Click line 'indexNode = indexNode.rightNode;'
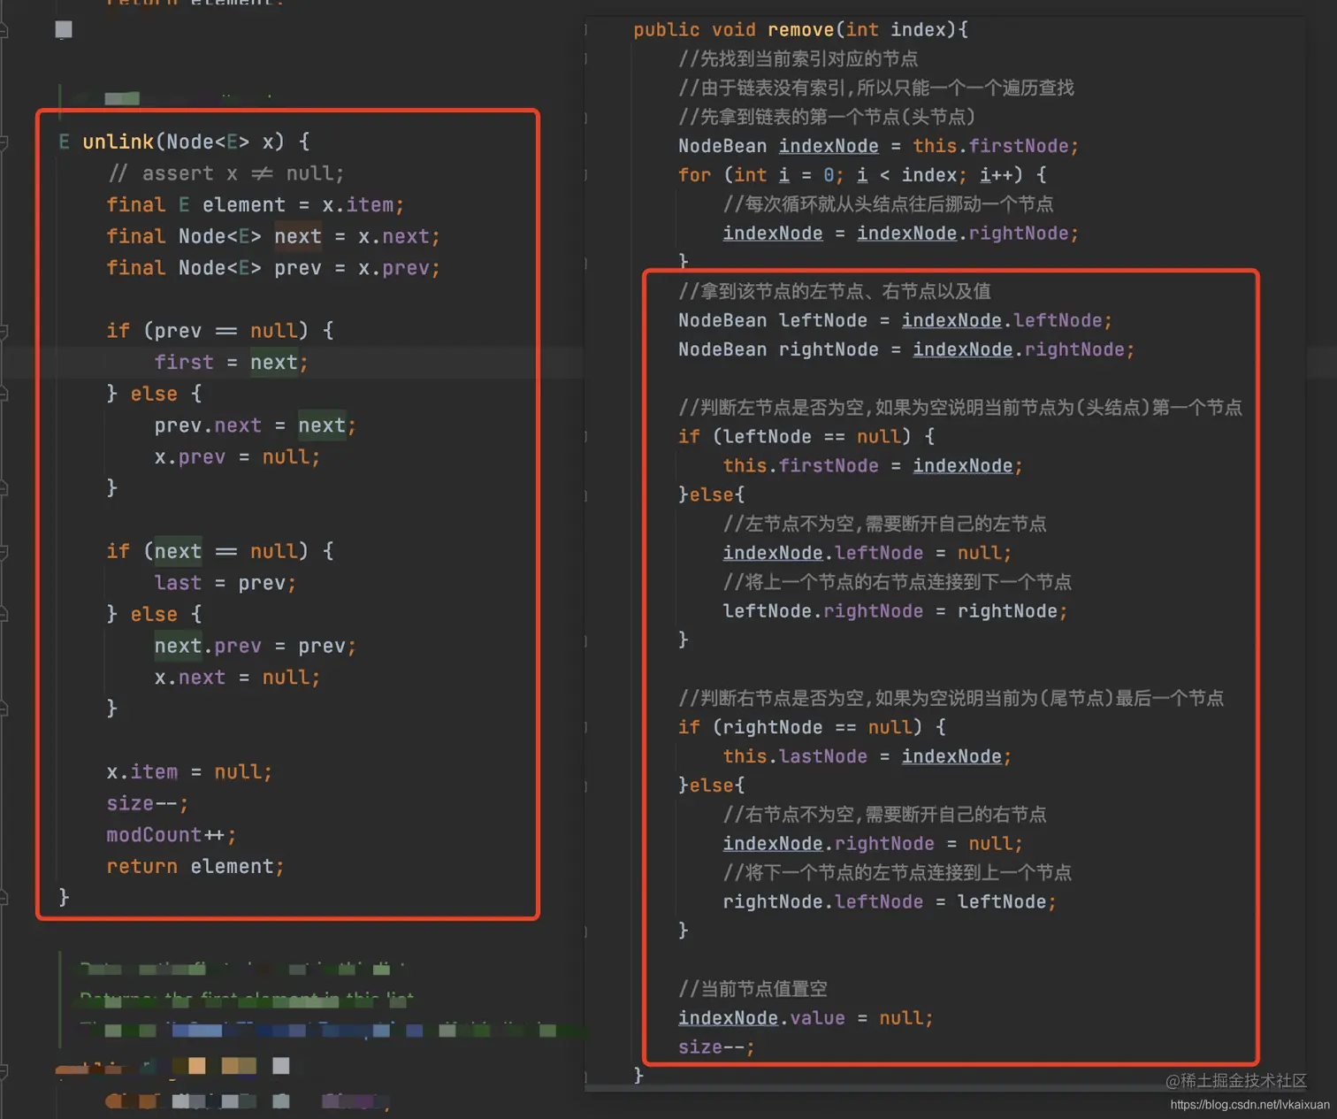Screen dimensions: 1337x1119 pos(901,234)
